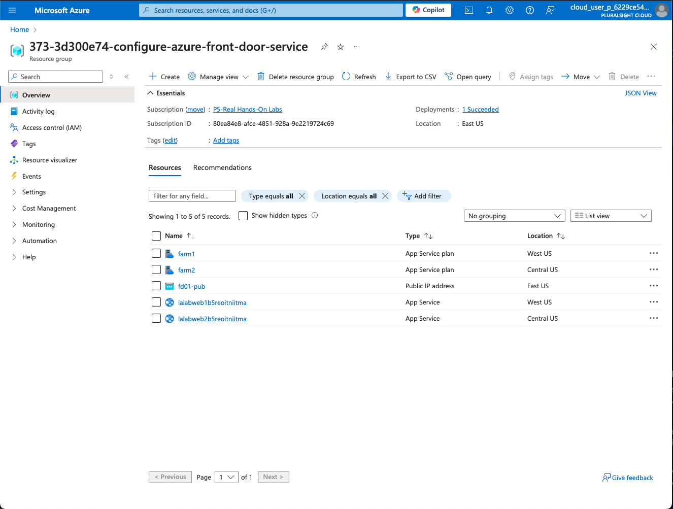Open the Manage view dropdown
The height and width of the screenshot is (509, 673).
(218, 77)
